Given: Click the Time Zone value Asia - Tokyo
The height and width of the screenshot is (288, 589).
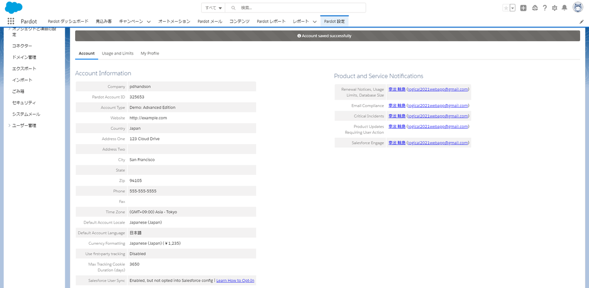Looking at the screenshot, I should click(153, 212).
